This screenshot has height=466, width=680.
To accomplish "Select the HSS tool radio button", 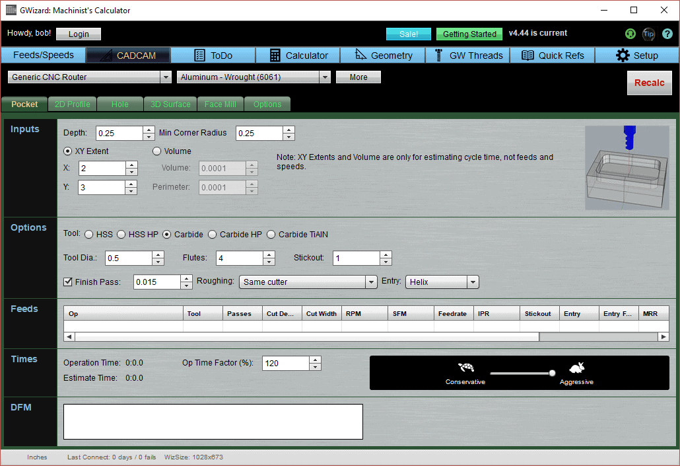I will tap(89, 234).
